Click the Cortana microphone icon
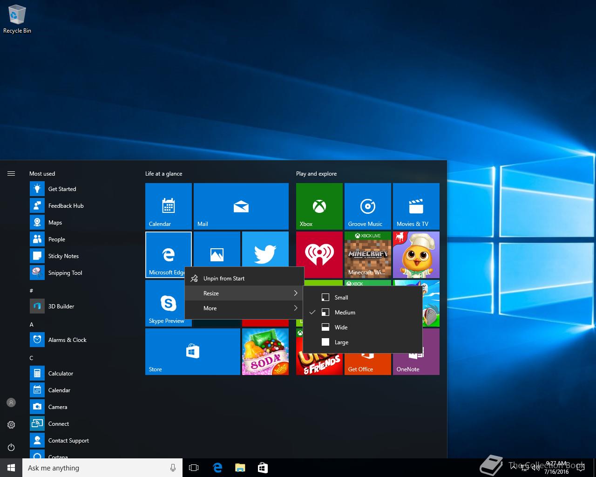Viewport: 596px width, 477px height. pos(173,468)
